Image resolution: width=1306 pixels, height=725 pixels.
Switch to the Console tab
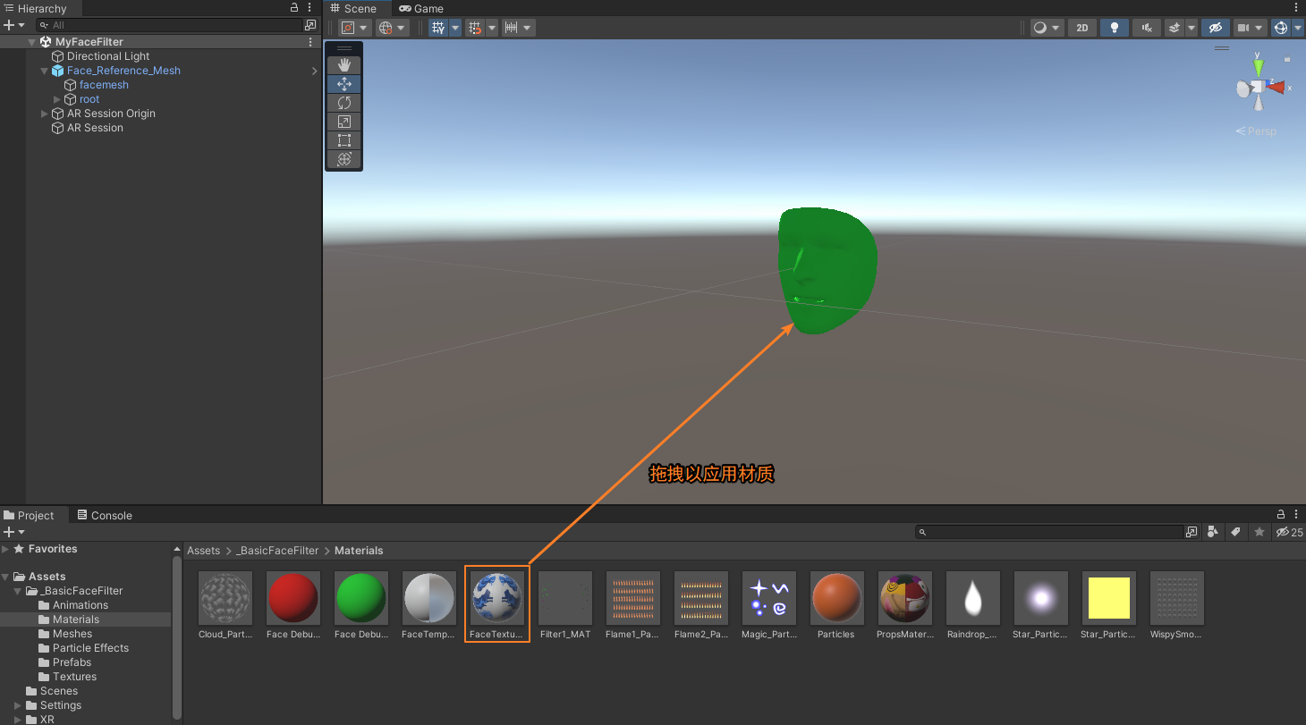click(105, 515)
